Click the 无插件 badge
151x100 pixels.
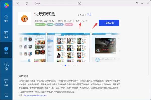click(x=69, y=25)
